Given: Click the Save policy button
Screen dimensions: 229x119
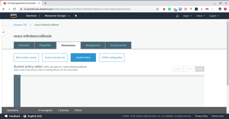Looking at the screenshot, I should tap(200, 69).
